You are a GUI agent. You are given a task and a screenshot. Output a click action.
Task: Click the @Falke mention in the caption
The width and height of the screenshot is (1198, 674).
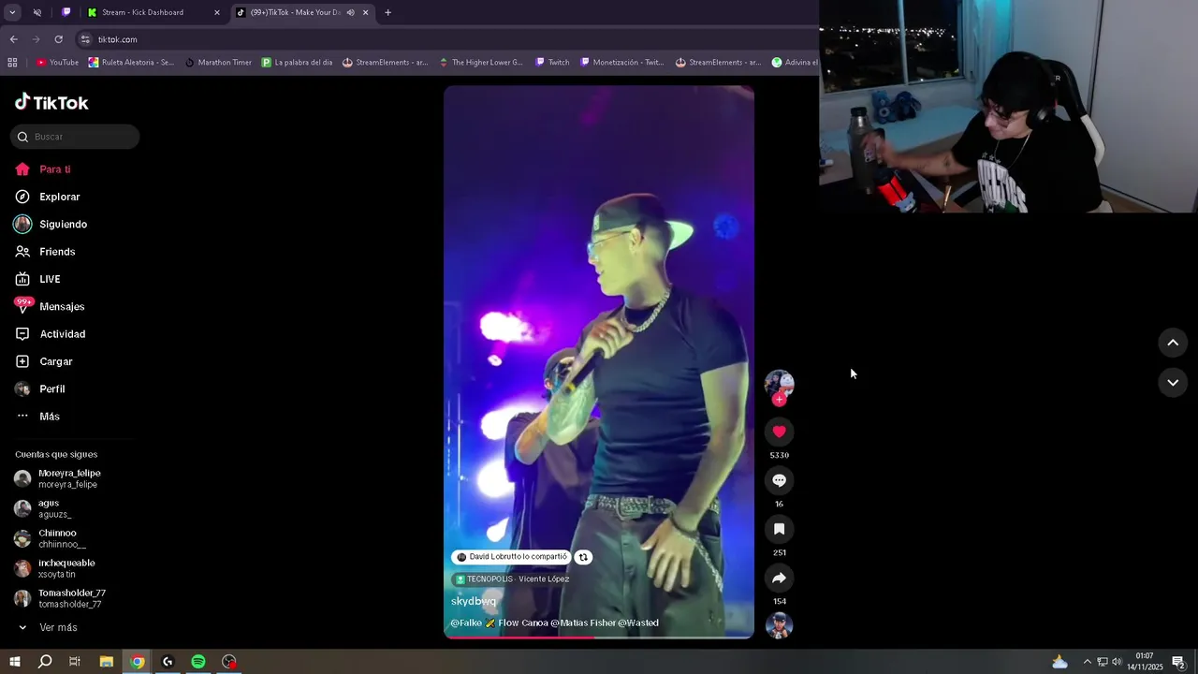point(466,623)
